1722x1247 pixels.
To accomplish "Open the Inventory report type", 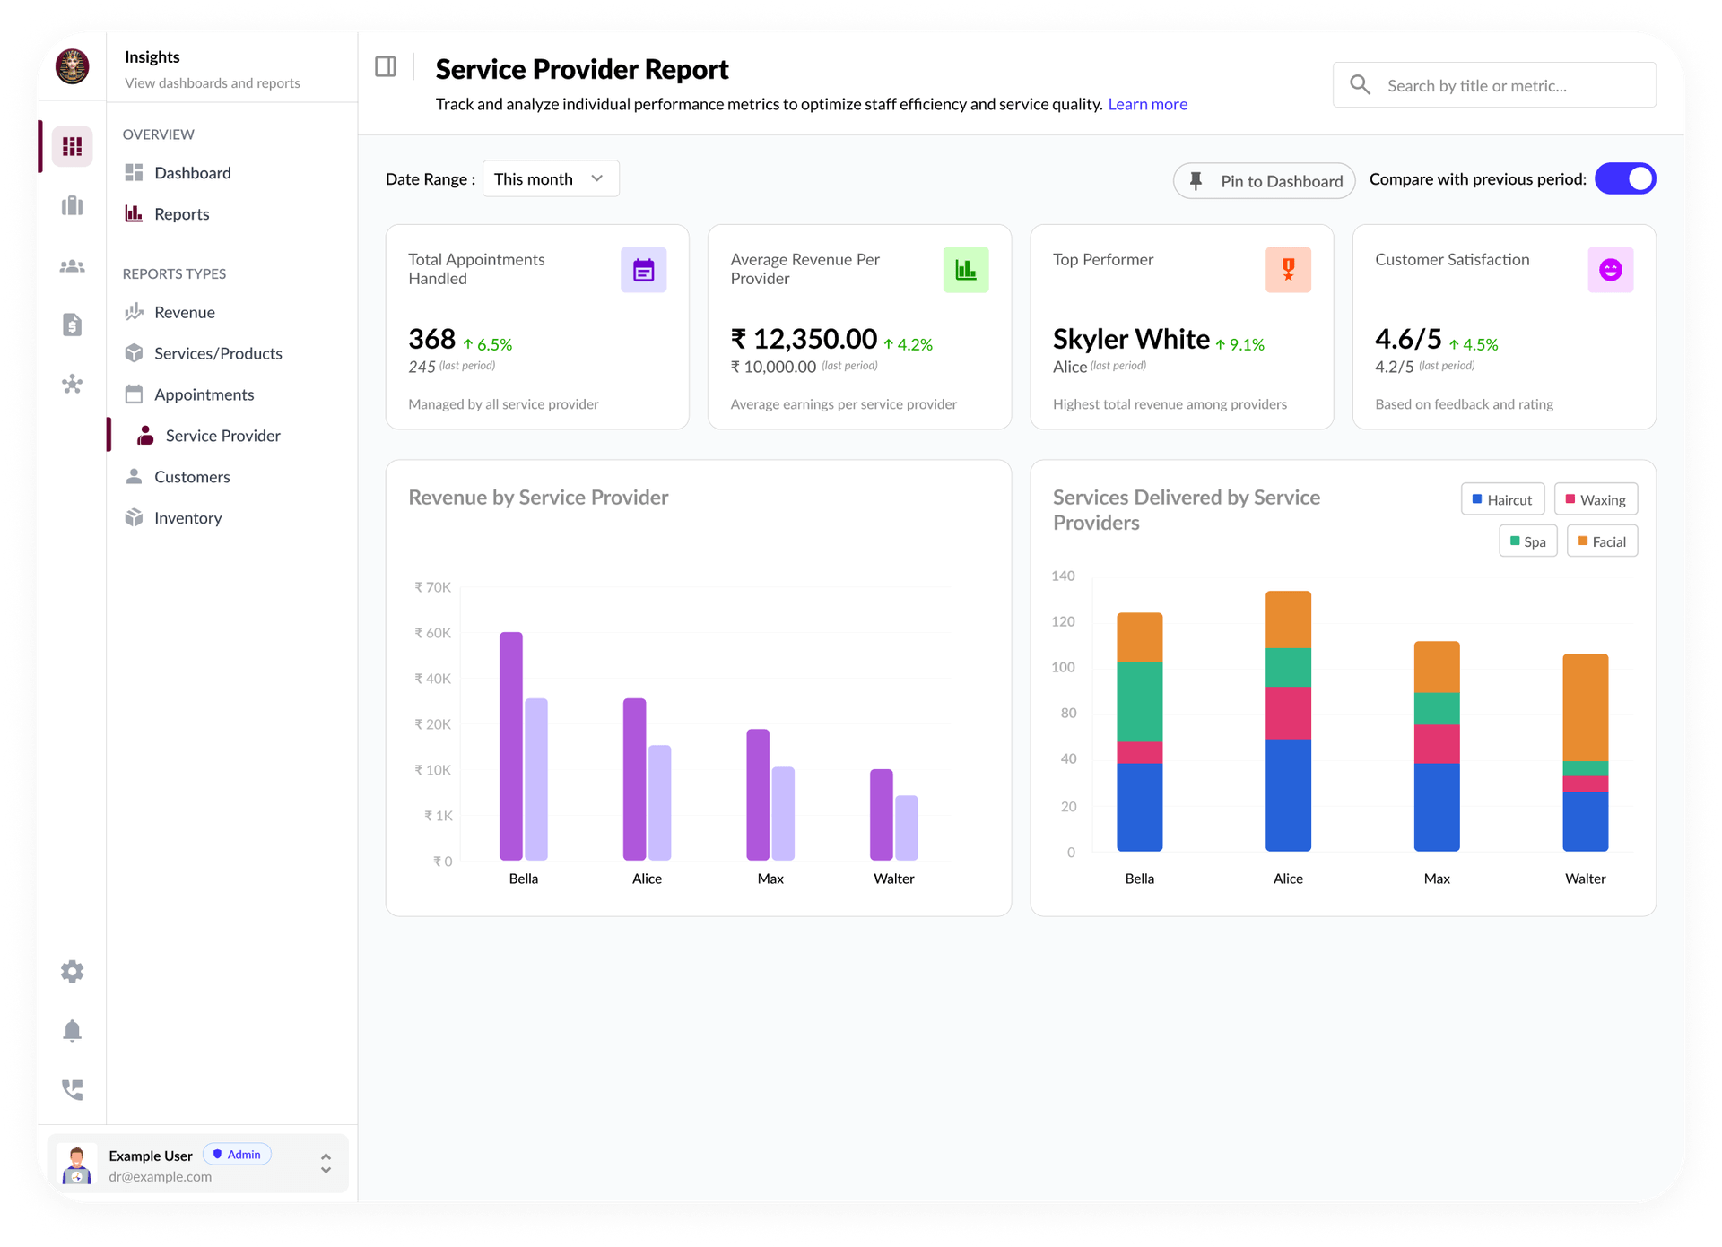I will 187,517.
